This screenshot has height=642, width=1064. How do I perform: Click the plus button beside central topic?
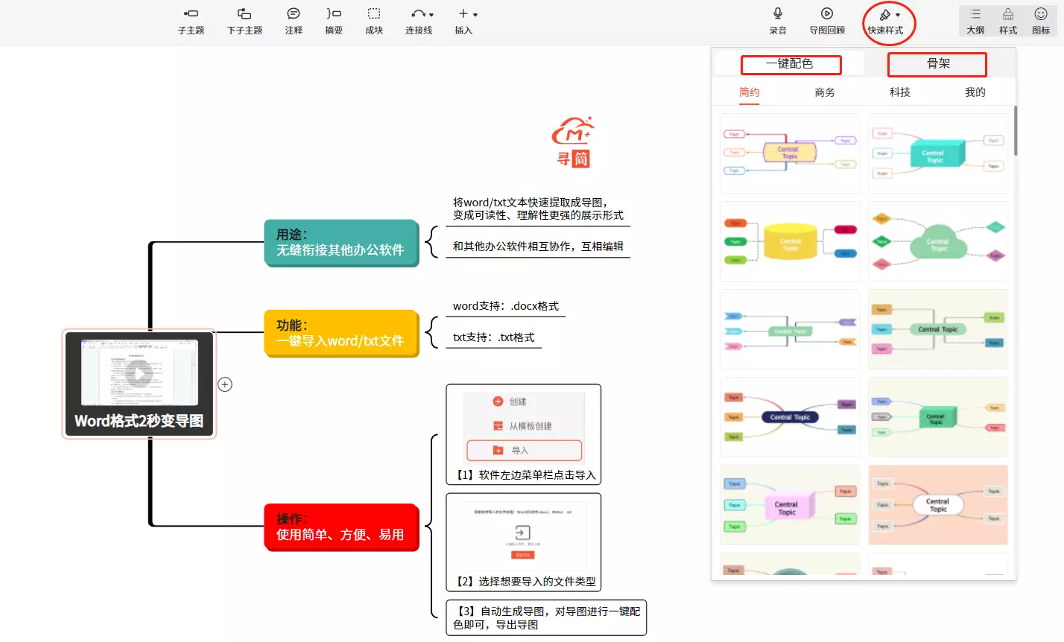(225, 384)
